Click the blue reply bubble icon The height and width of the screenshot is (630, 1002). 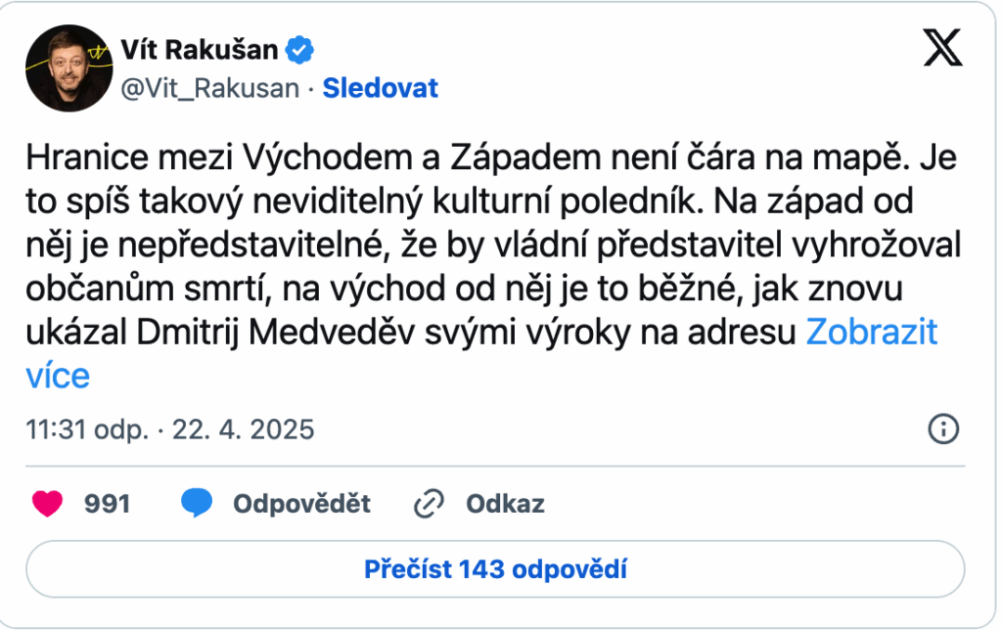tap(197, 504)
